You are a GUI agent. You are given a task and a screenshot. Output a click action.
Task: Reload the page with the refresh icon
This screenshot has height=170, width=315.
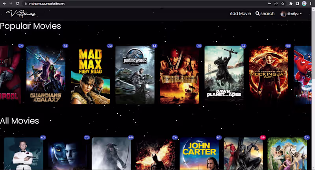point(17,4)
